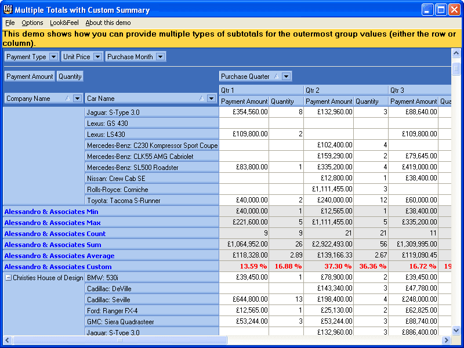
Task: Click the £1,111,455.00 Rolls-Royce Qtr 2 cell
Action: click(x=329, y=189)
